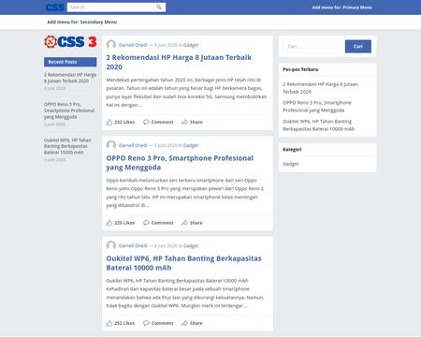The image size is (421, 337).
Task: Click 232 Likes text
Action: click(124, 122)
